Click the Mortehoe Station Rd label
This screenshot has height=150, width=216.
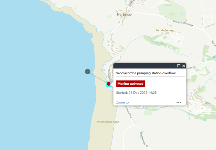point(183,23)
